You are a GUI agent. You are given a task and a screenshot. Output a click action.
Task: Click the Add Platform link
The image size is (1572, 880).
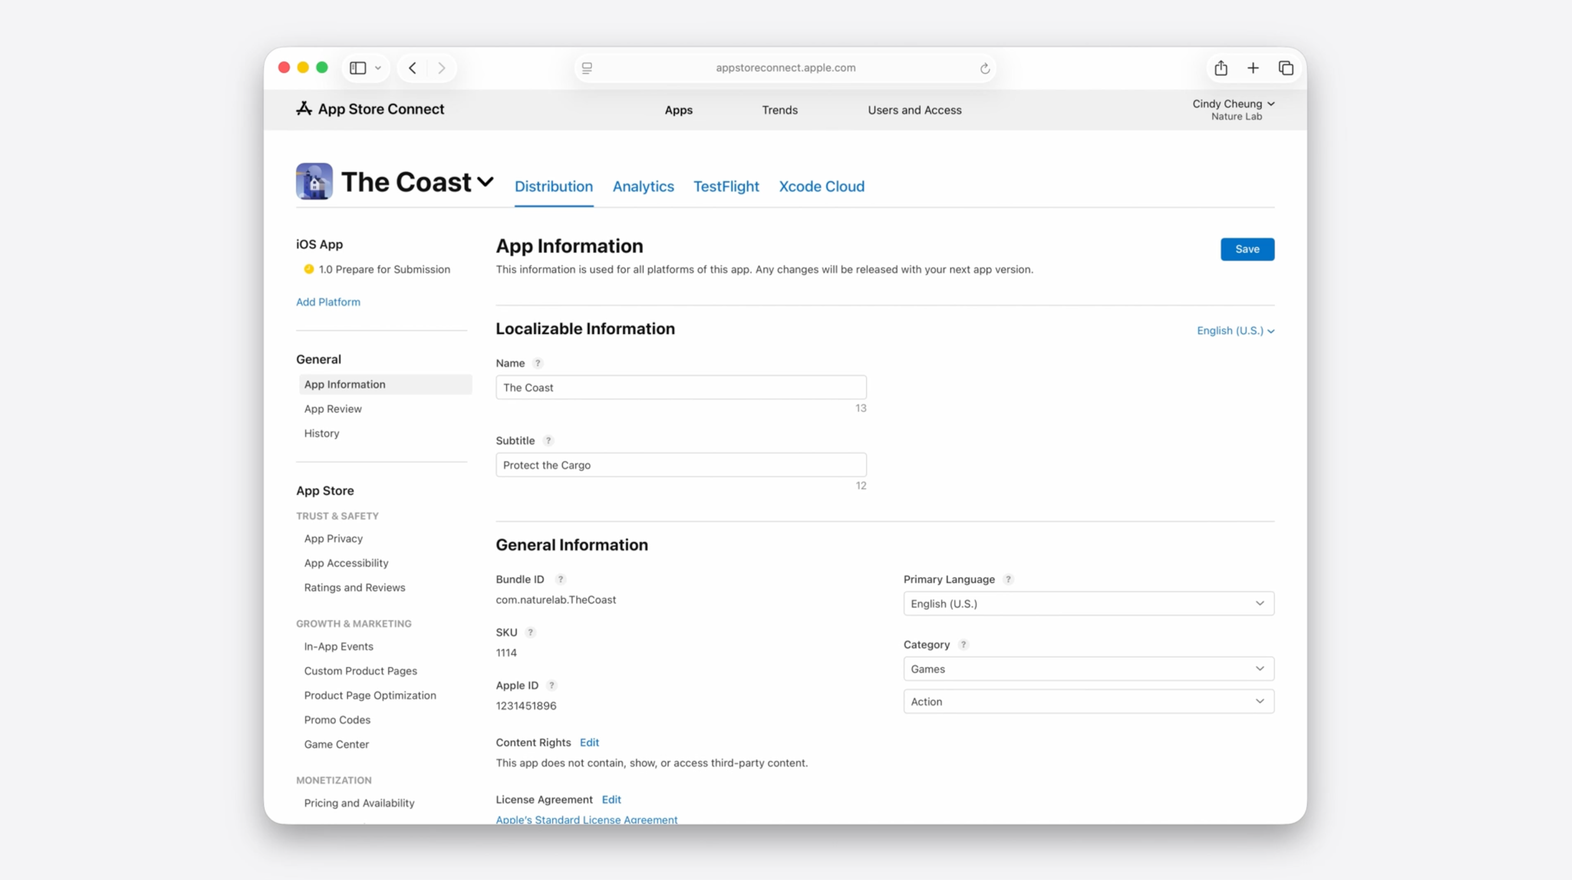328,302
